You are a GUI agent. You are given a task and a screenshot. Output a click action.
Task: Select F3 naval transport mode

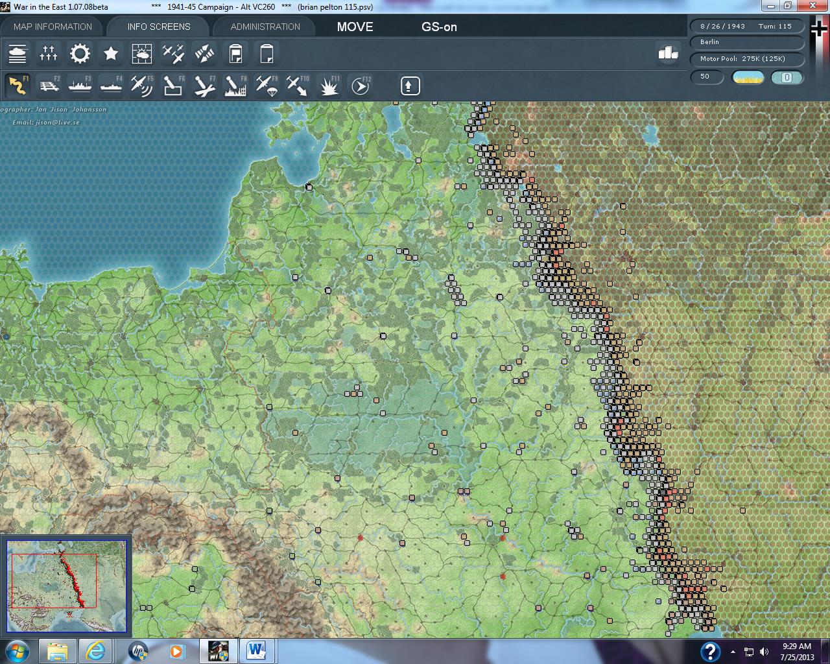tap(80, 86)
